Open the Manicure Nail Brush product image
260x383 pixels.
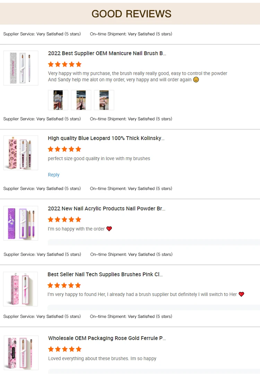(21, 68)
